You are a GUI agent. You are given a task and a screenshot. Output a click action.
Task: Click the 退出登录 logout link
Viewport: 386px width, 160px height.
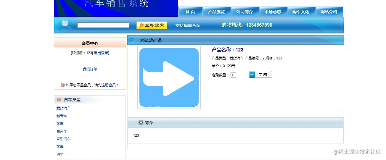pos(101,53)
